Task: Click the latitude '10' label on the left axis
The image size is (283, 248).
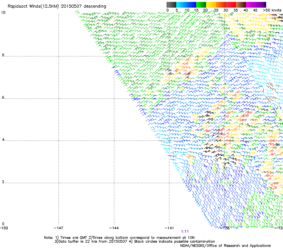Action: tap(3, 13)
